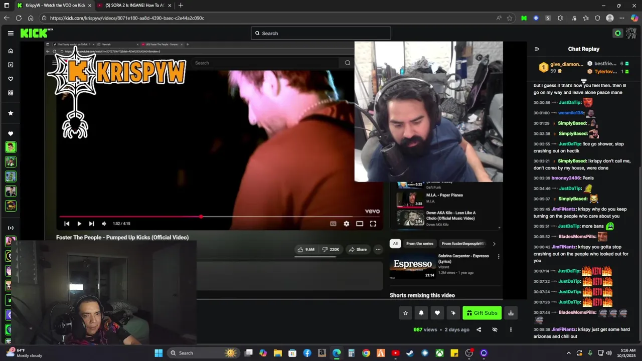Click the browser address bar URL
The width and height of the screenshot is (642, 361).
pyautogui.click(x=127, y=18)
